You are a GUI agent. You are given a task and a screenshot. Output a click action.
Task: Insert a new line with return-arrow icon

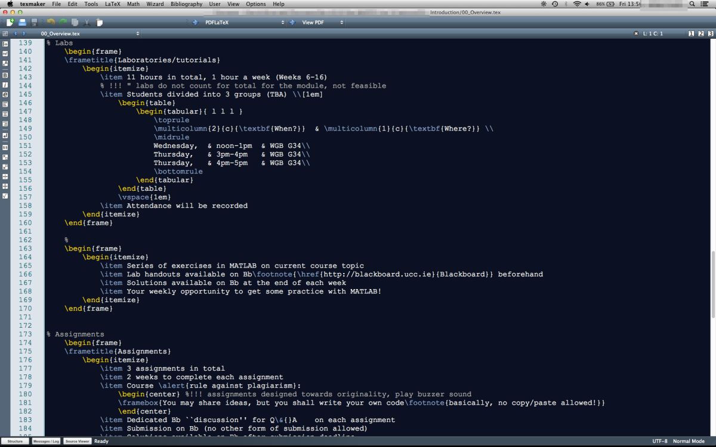(5, 136)
